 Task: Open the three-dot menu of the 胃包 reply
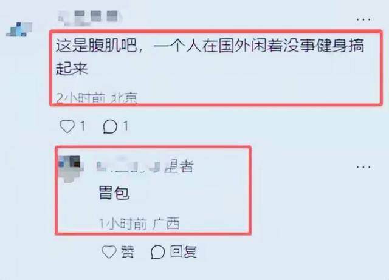[363, 167]
